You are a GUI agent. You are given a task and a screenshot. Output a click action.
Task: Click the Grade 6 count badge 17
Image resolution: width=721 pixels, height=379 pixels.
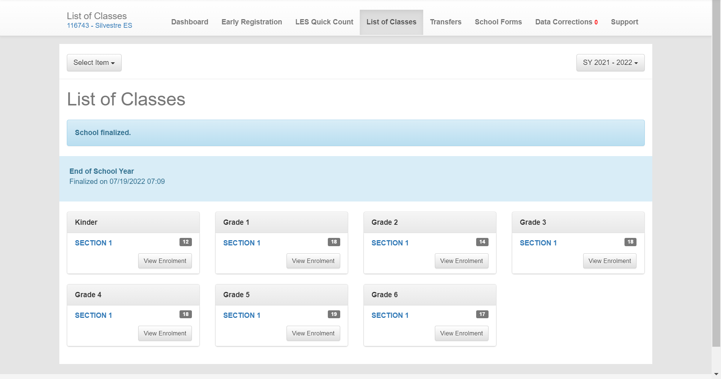tap(482, 314)
